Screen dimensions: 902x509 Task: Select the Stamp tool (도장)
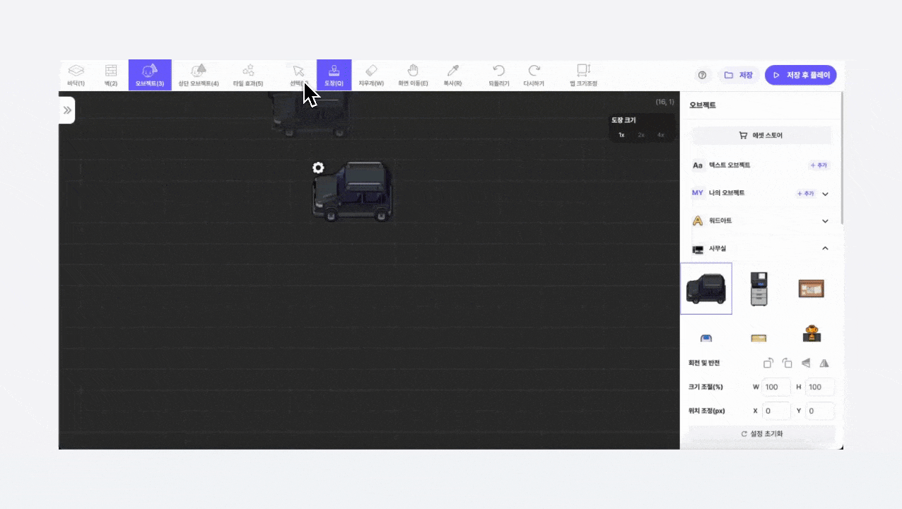pyautogui.click(x=334, y=75)
